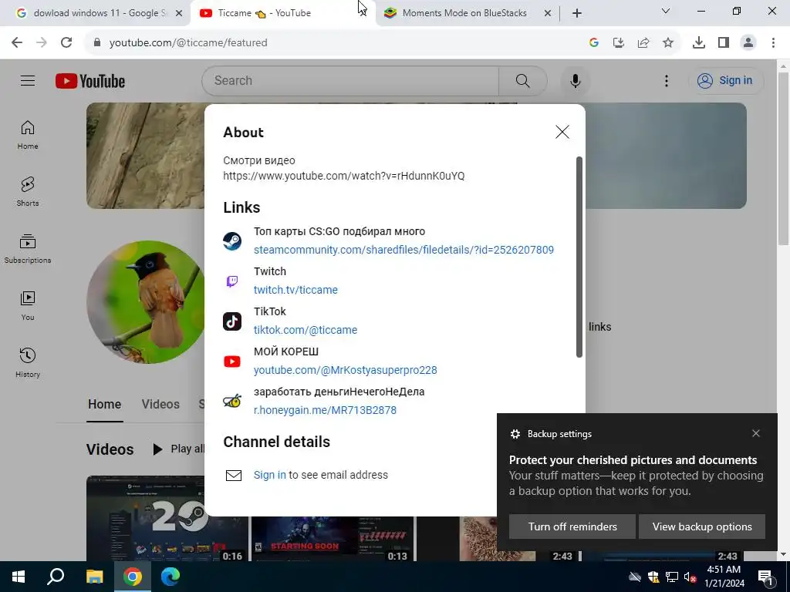
Task: Click the About dialog scrollbar
Action: click(x=579, y=257)
